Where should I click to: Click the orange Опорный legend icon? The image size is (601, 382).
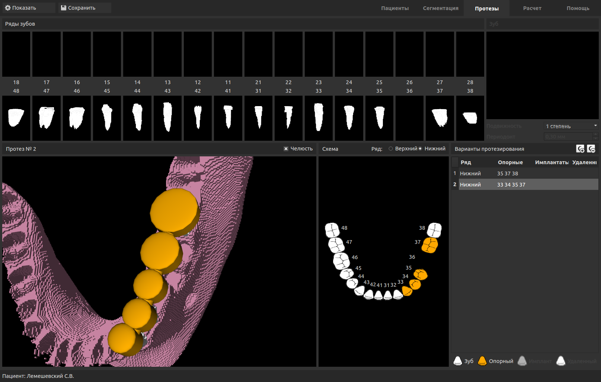point(482,361)
